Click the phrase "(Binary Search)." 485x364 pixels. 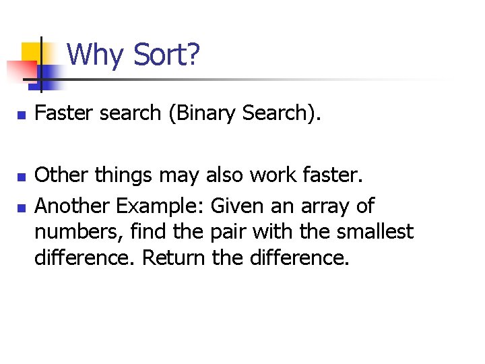(245, 113)
